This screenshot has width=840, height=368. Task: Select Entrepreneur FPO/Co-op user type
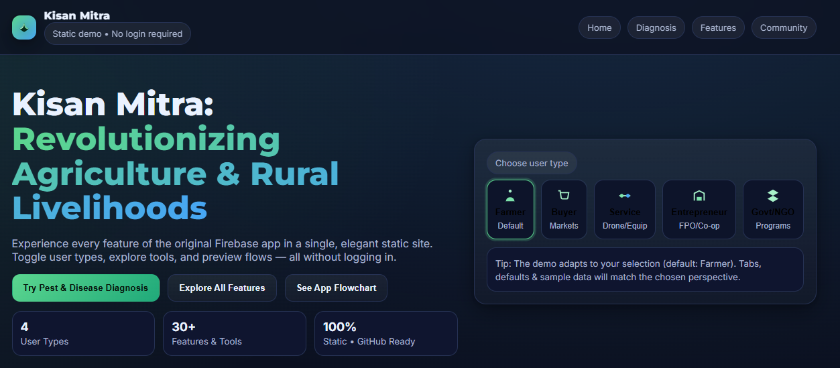pos(699,210)
